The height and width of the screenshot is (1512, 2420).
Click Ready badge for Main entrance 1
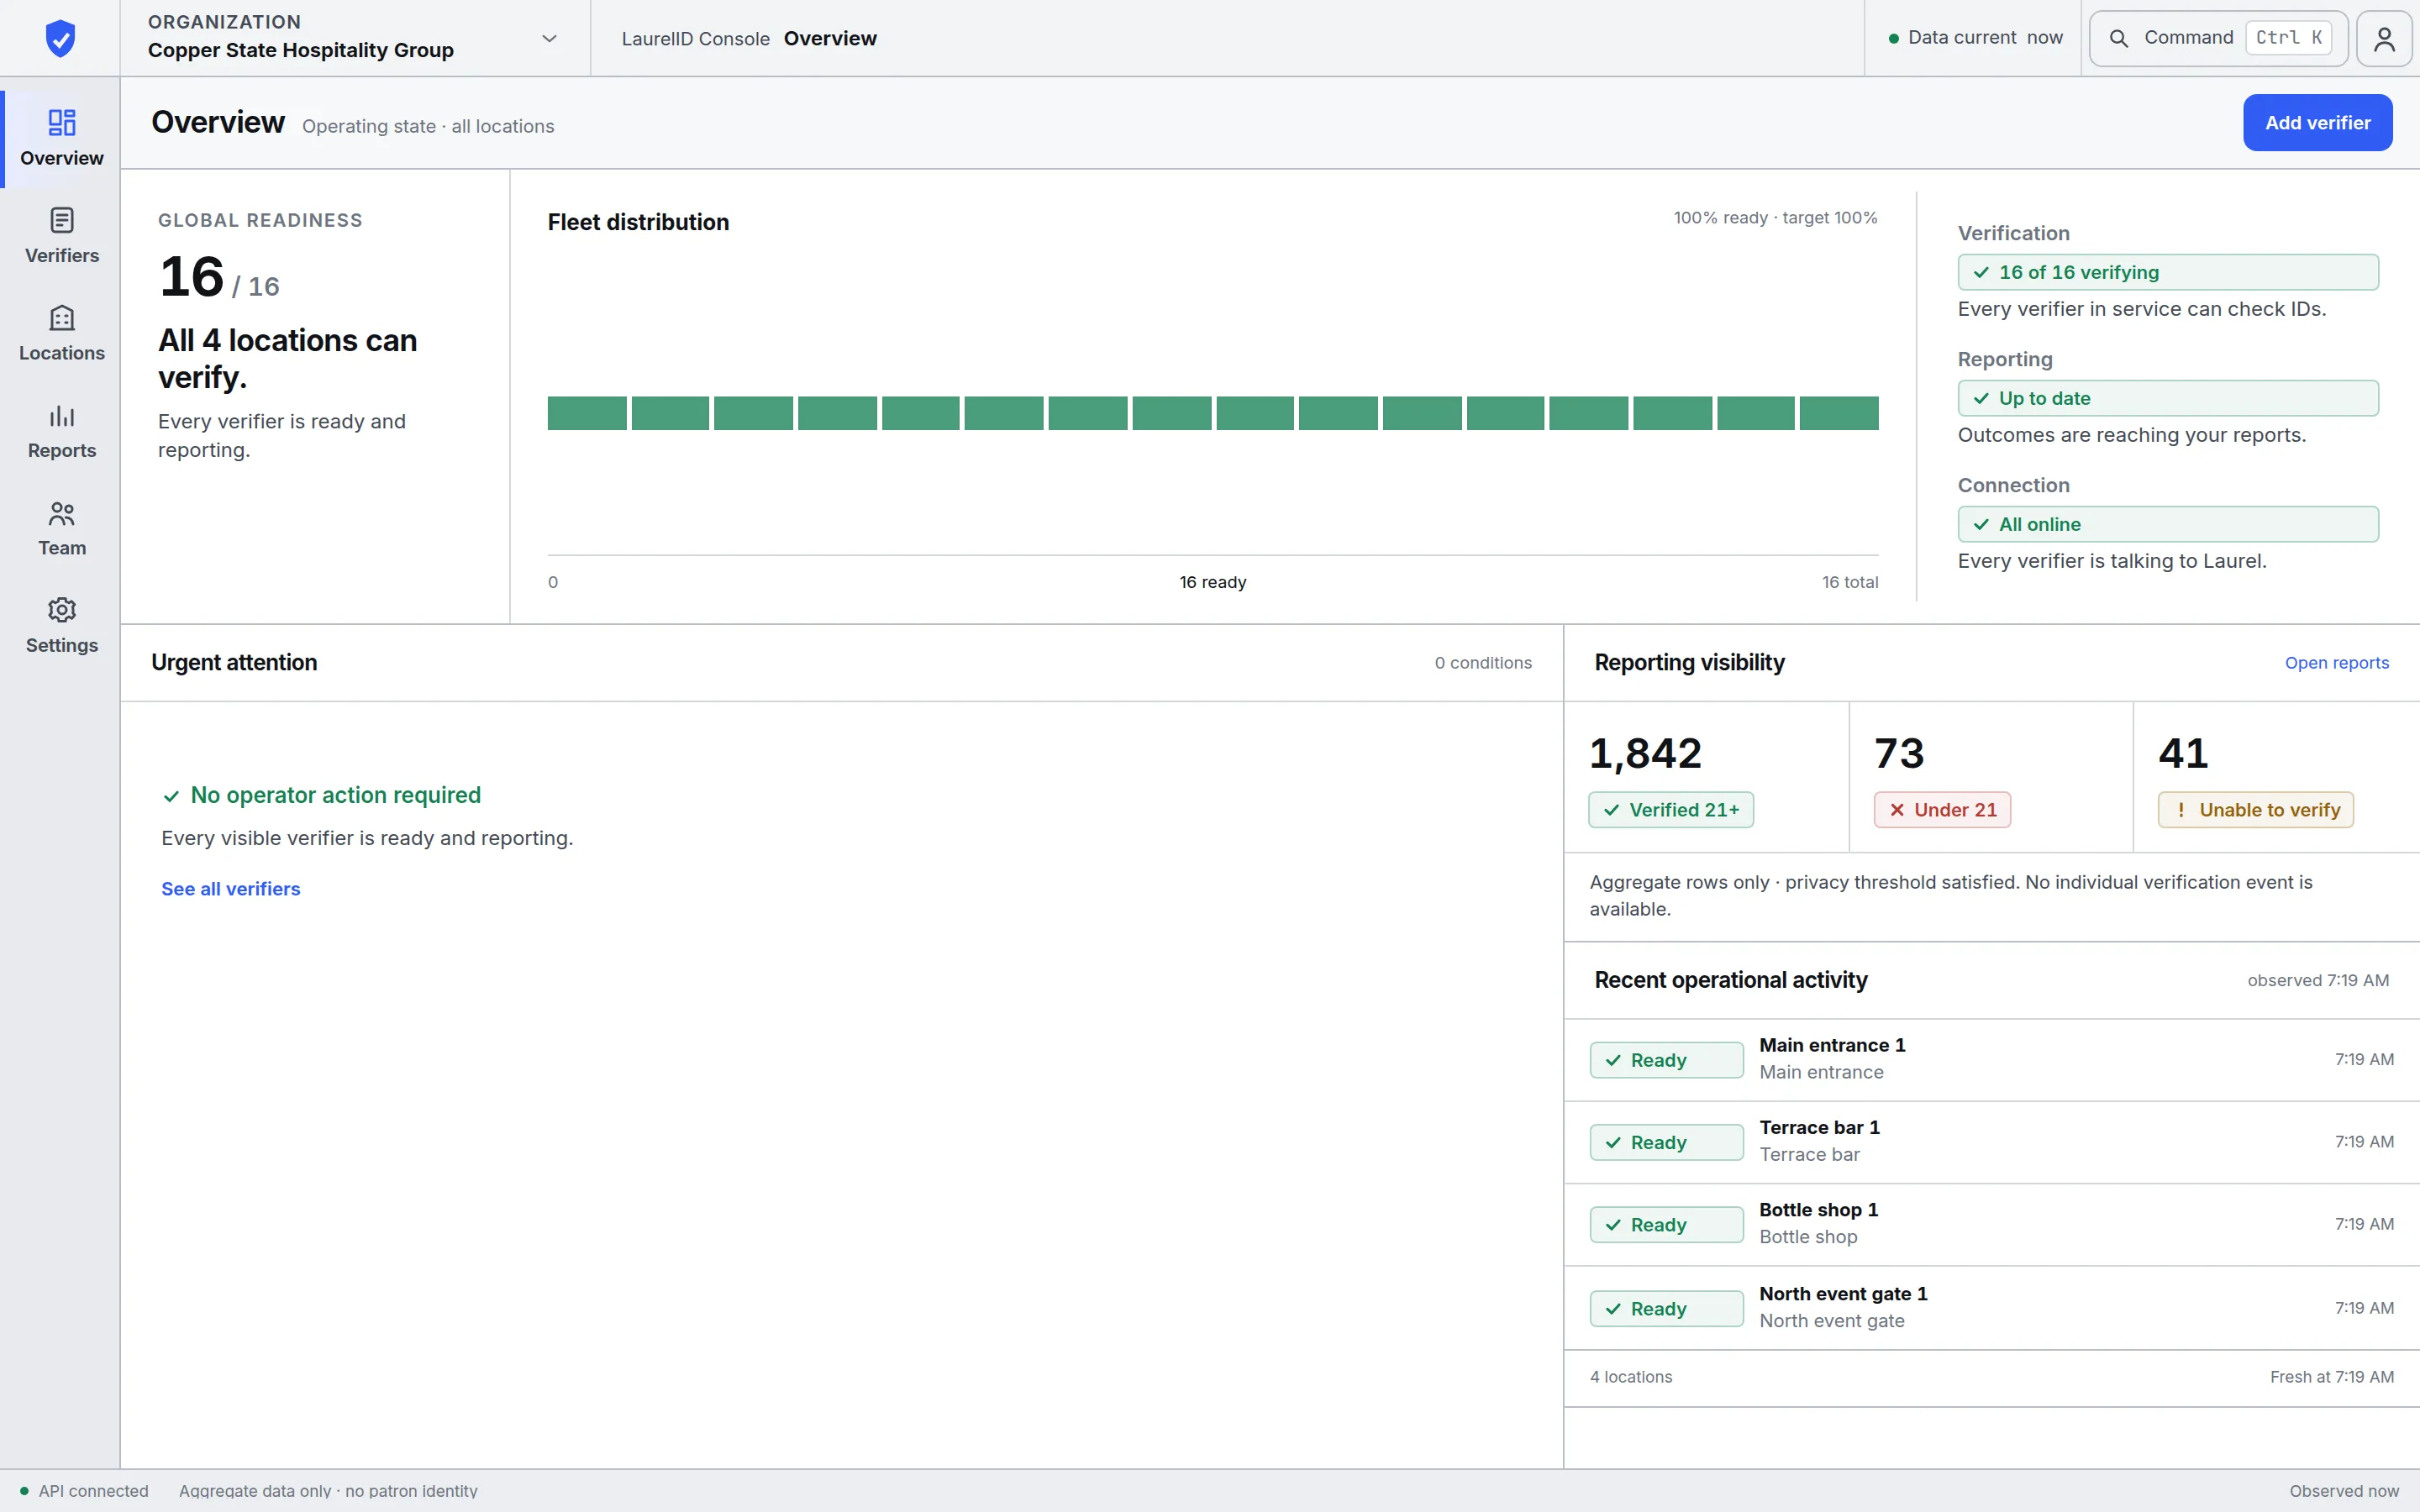click(1666, 1060)
